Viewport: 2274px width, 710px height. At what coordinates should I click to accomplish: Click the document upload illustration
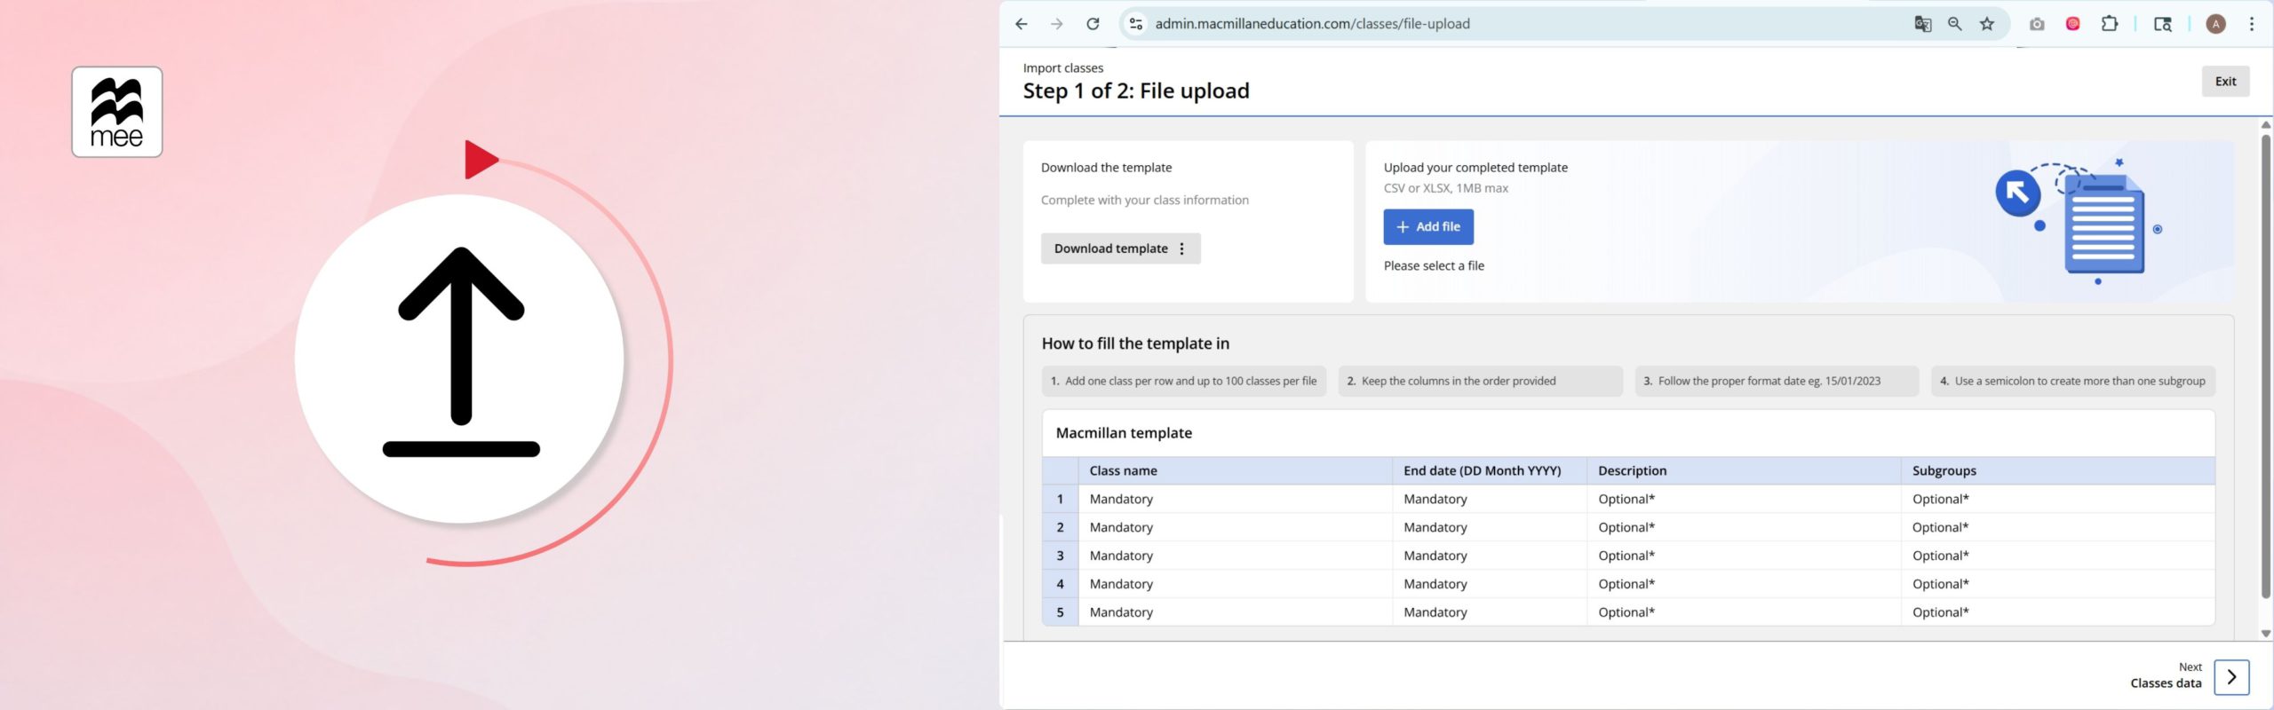2079,222
